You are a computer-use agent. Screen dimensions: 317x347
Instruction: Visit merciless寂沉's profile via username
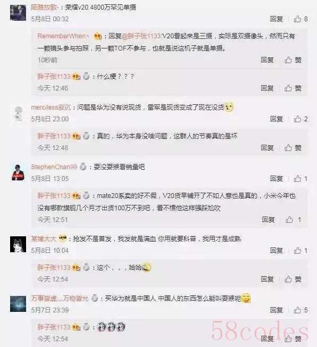[51, 108]
